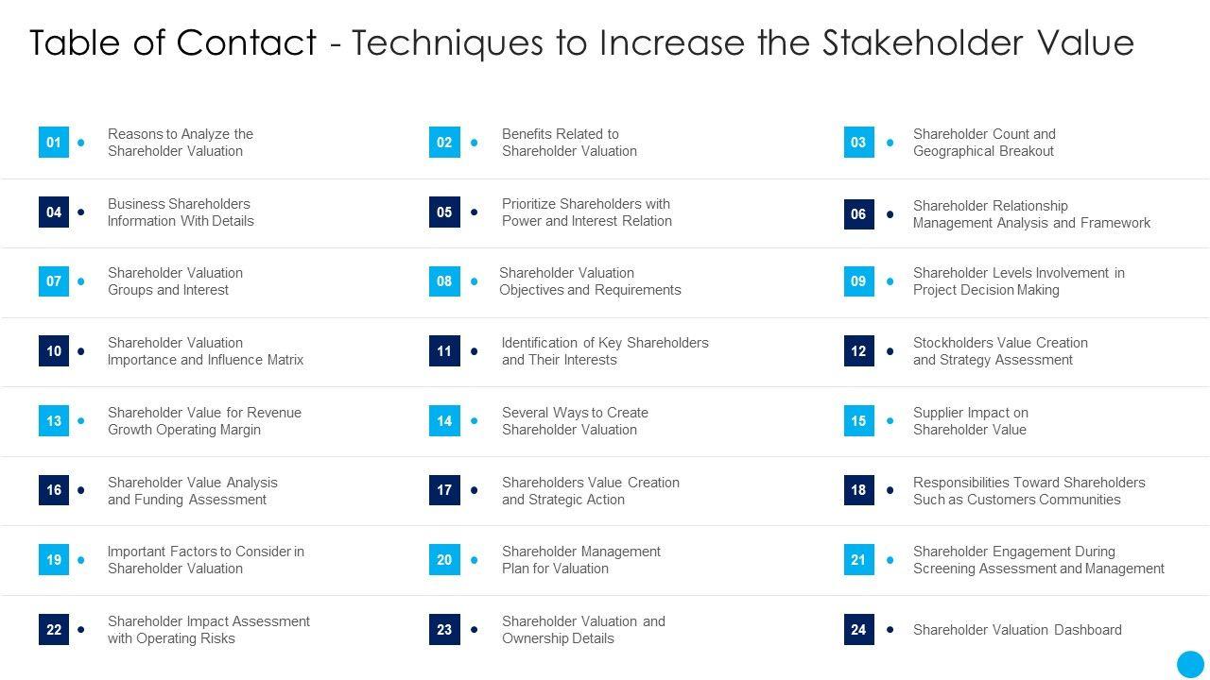Open 'Prioritize Shareholders with Power and Interest Relation'
The width and height of the screenshot is (1210, 680).
[586, 212]
